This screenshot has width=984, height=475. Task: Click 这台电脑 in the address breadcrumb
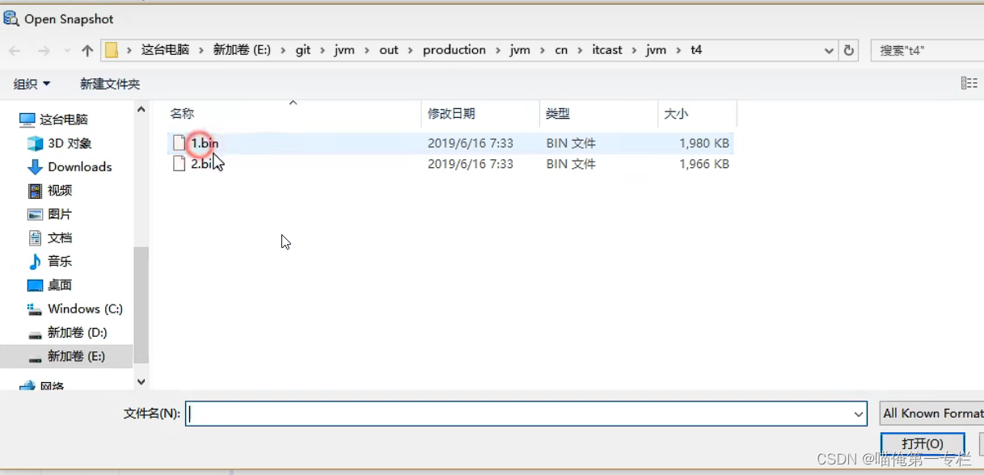[x=165, y=50]
